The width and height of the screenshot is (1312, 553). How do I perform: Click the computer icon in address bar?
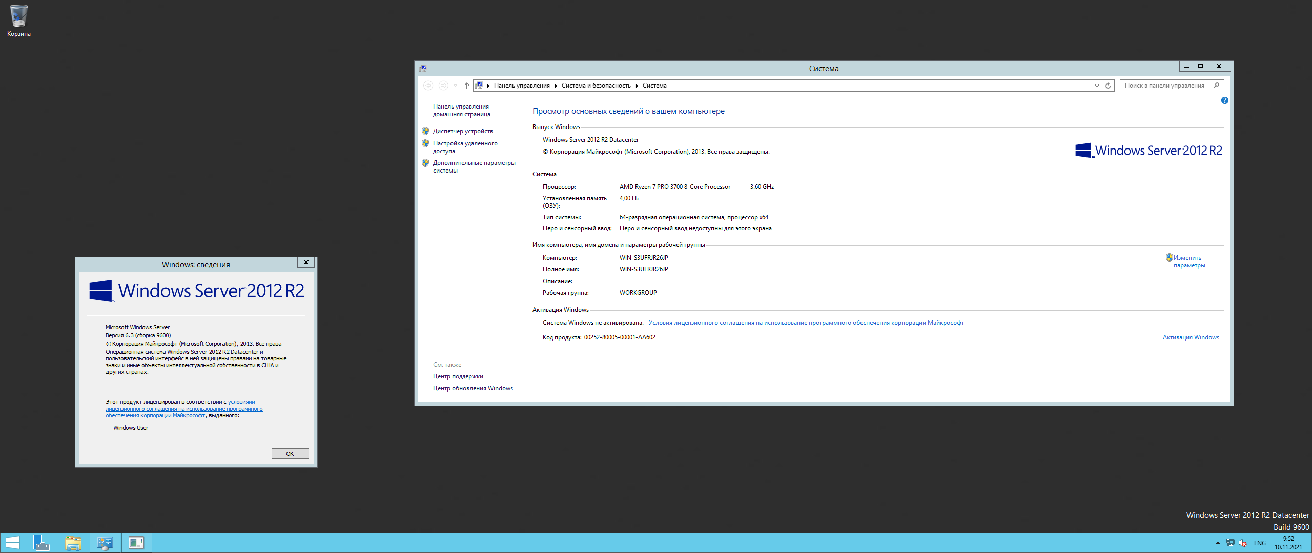[479, 86]
